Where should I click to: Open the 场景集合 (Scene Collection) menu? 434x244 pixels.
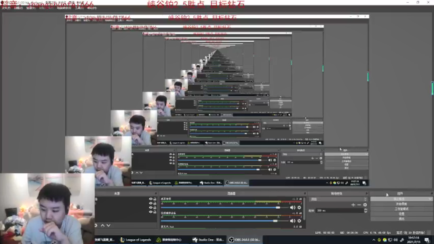tap(64, 8)
